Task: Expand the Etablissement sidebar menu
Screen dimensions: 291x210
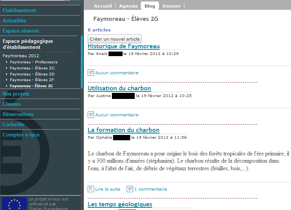Action: click(x=19, y=10)
